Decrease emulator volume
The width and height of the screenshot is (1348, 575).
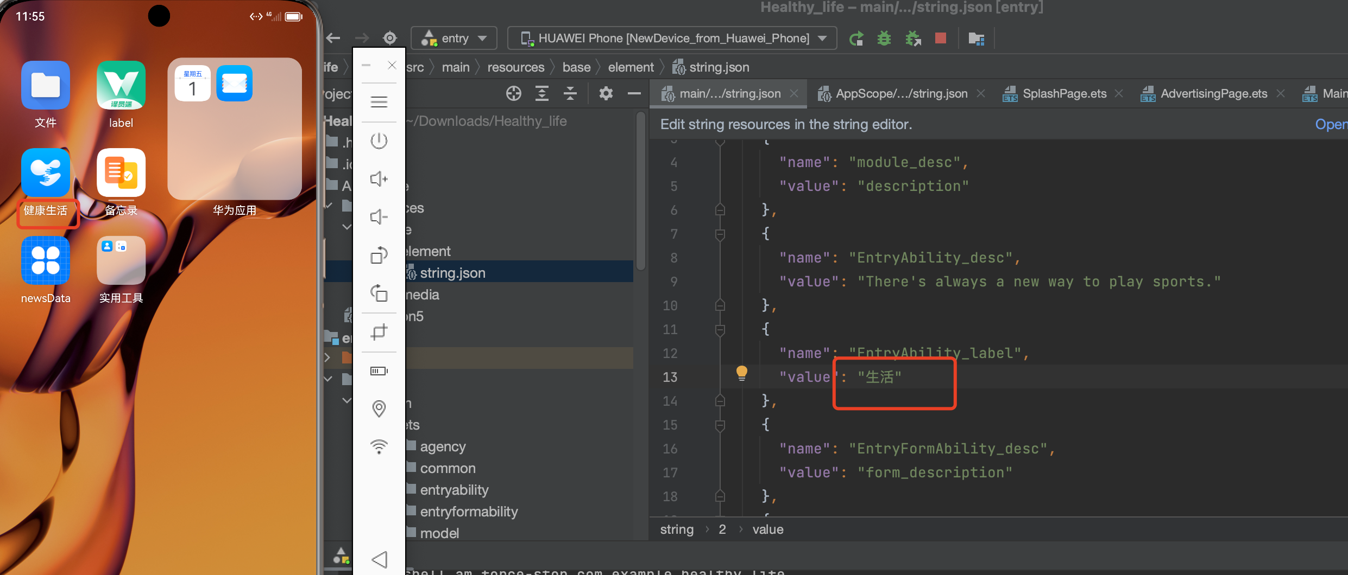(379, 217)
